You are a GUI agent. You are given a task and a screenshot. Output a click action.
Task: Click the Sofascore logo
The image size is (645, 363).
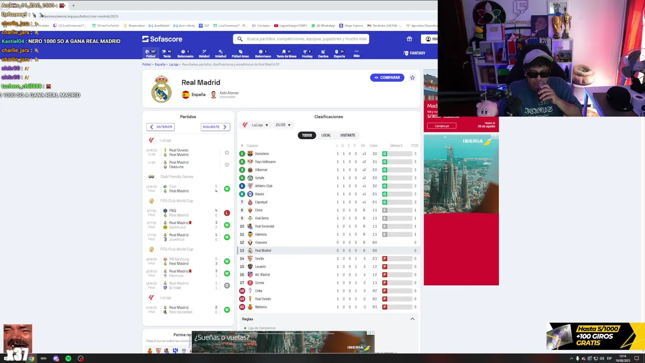(162, 39)
